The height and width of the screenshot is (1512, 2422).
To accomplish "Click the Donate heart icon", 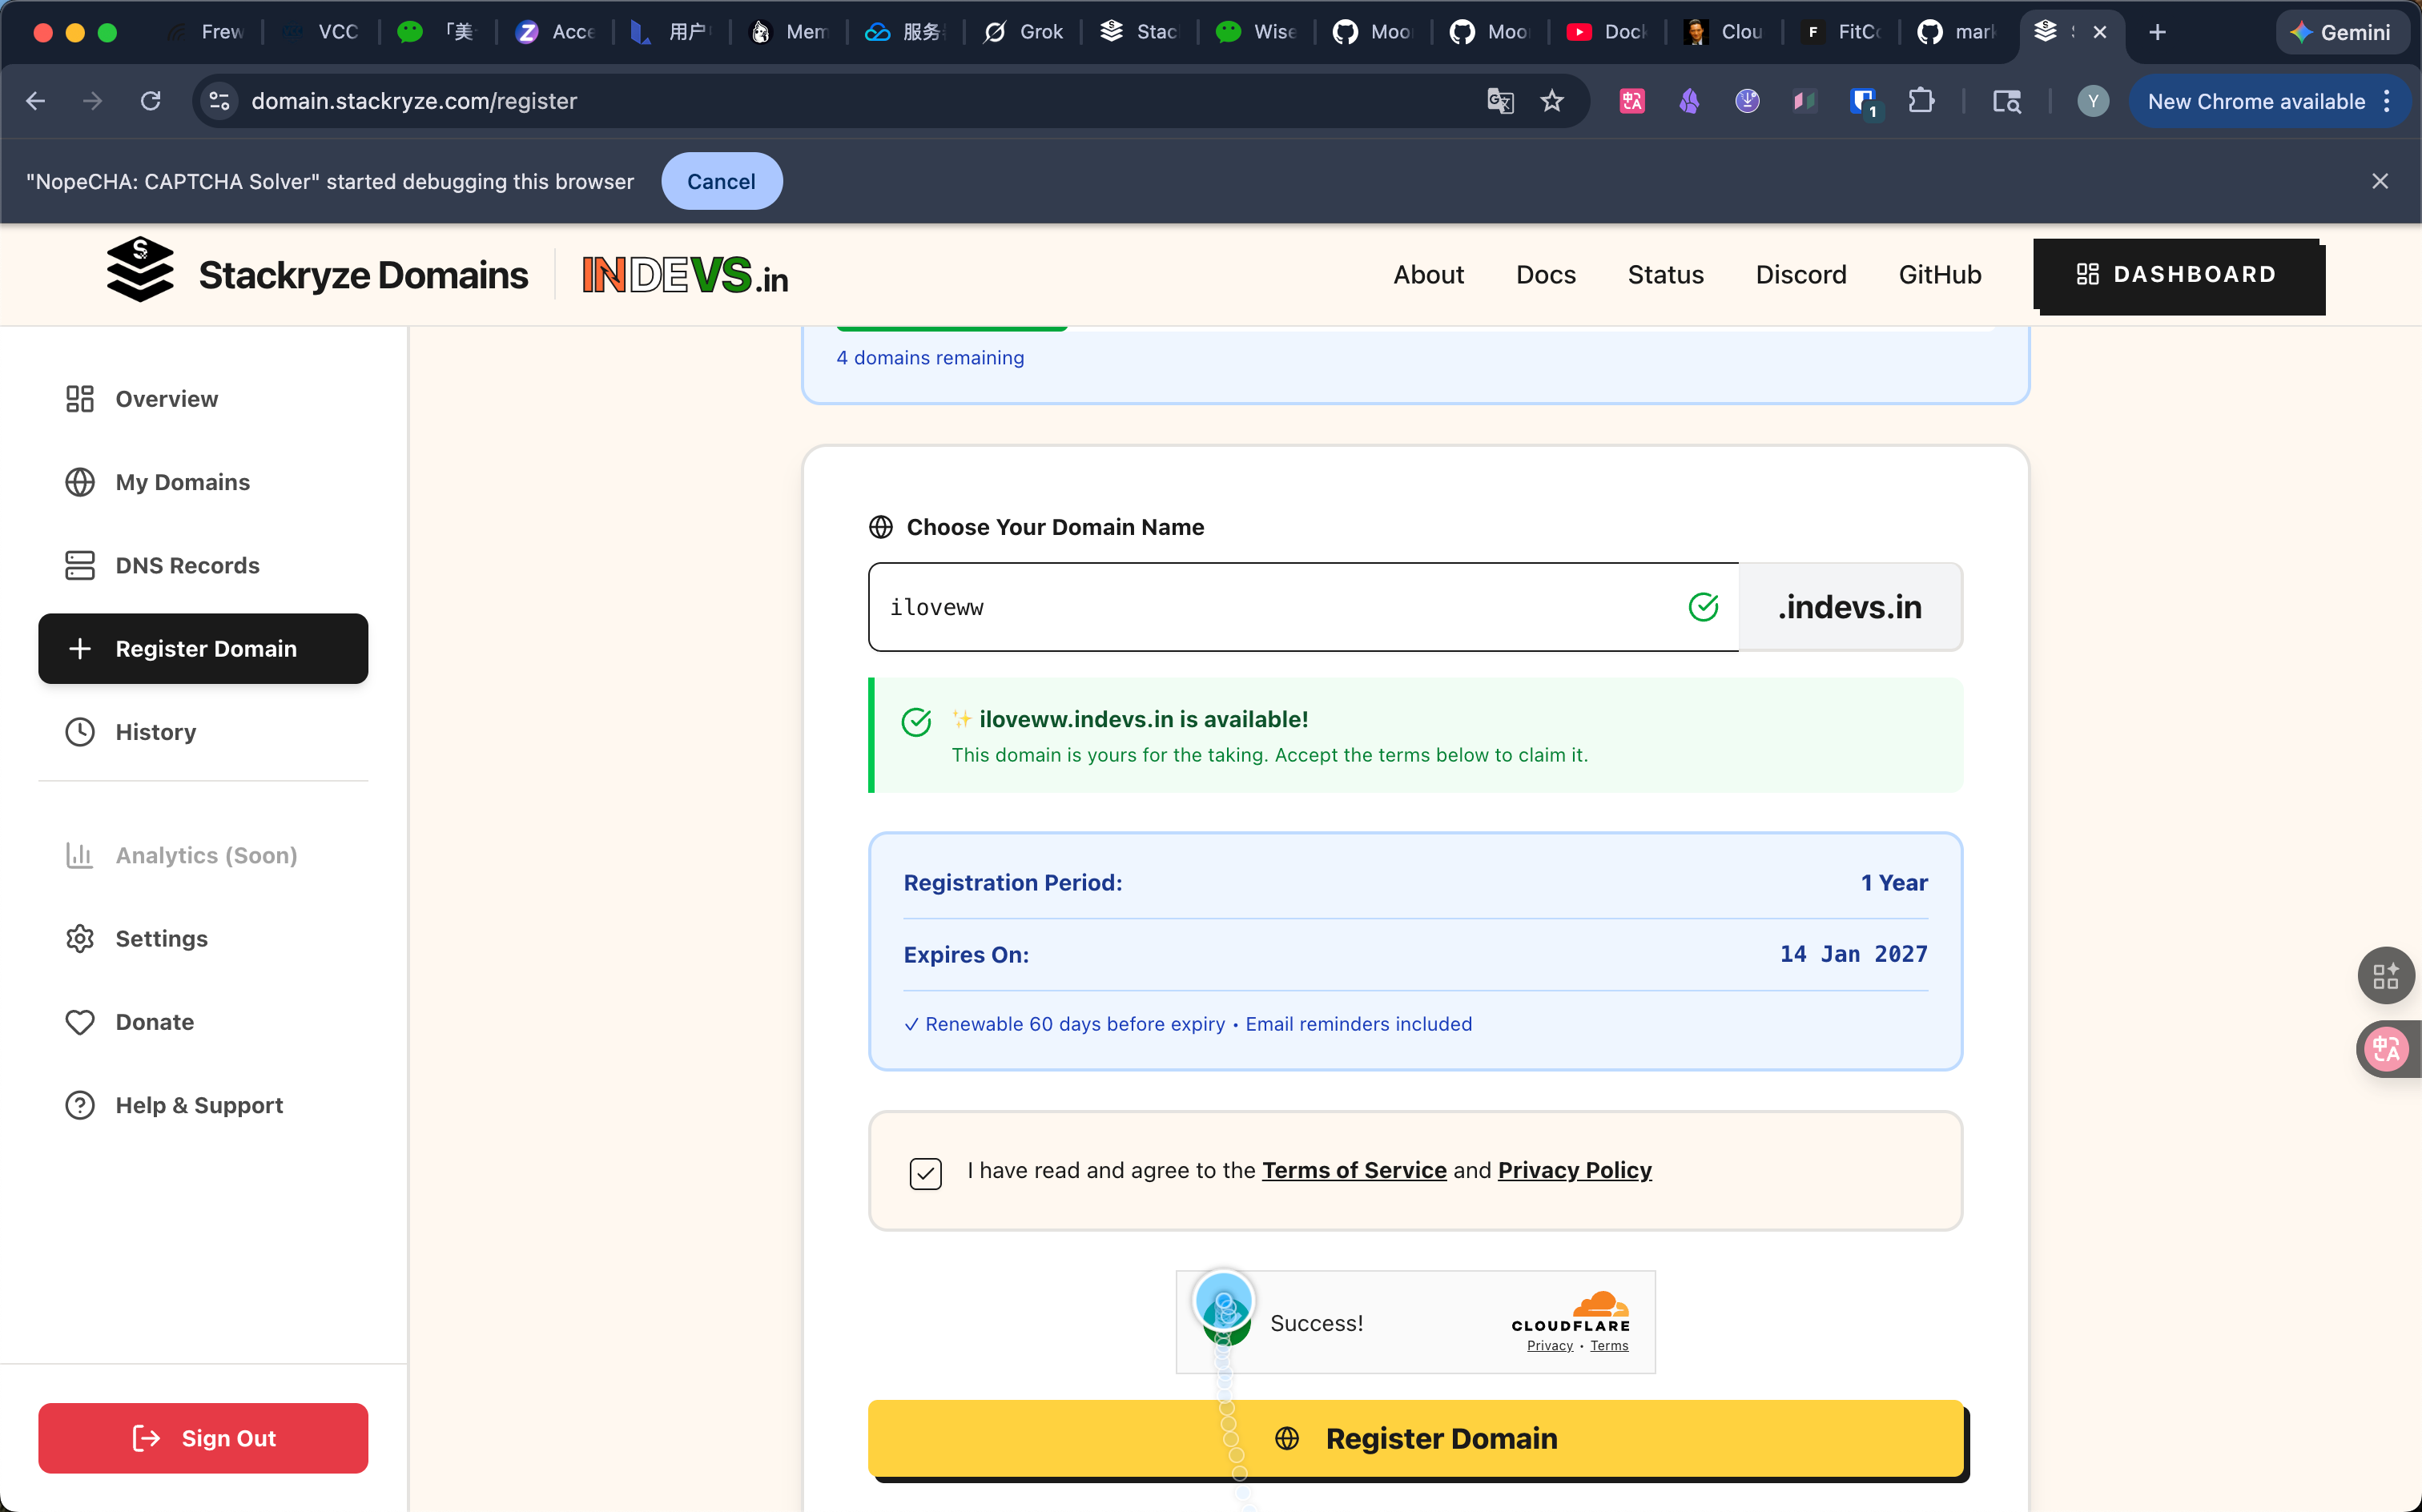I will [80, 1022].
